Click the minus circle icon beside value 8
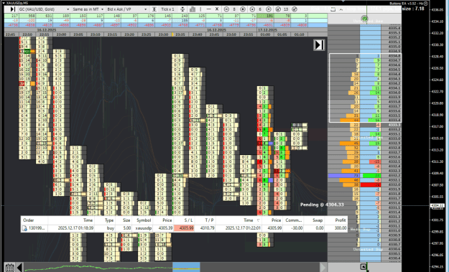Screen dimensions: 449x272 tap(226, 9)
